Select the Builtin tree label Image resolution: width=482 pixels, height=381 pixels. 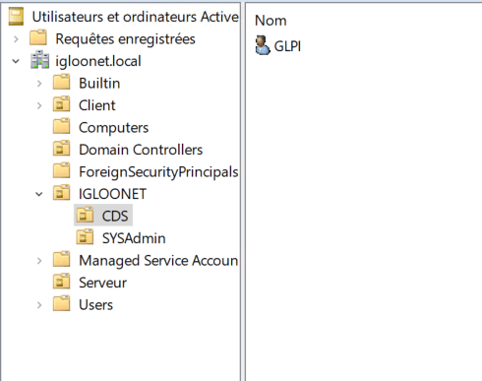[x=99, y=83]
